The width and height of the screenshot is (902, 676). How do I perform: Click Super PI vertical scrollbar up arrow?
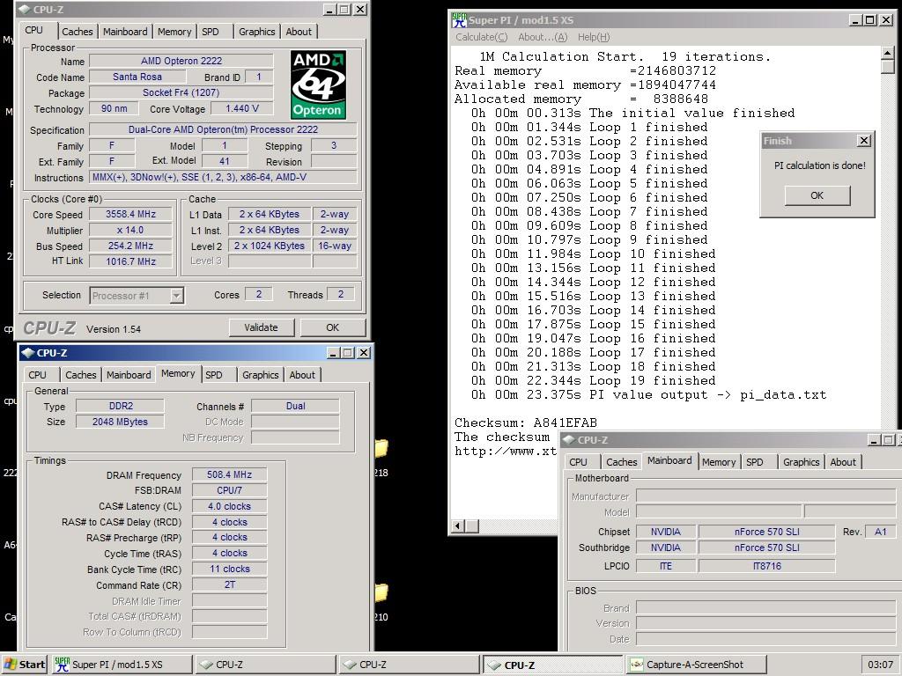[x=887, y=53]
